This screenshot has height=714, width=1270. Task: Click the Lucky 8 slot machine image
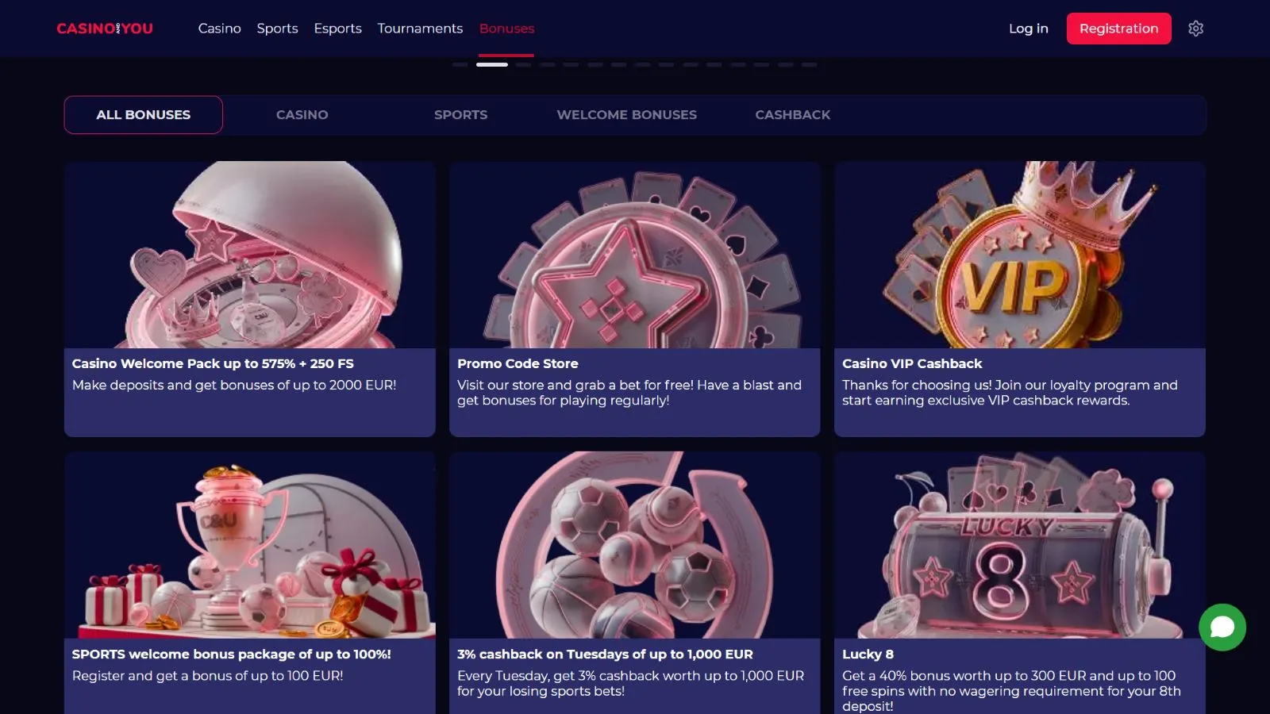click(x=1019, y=546)
